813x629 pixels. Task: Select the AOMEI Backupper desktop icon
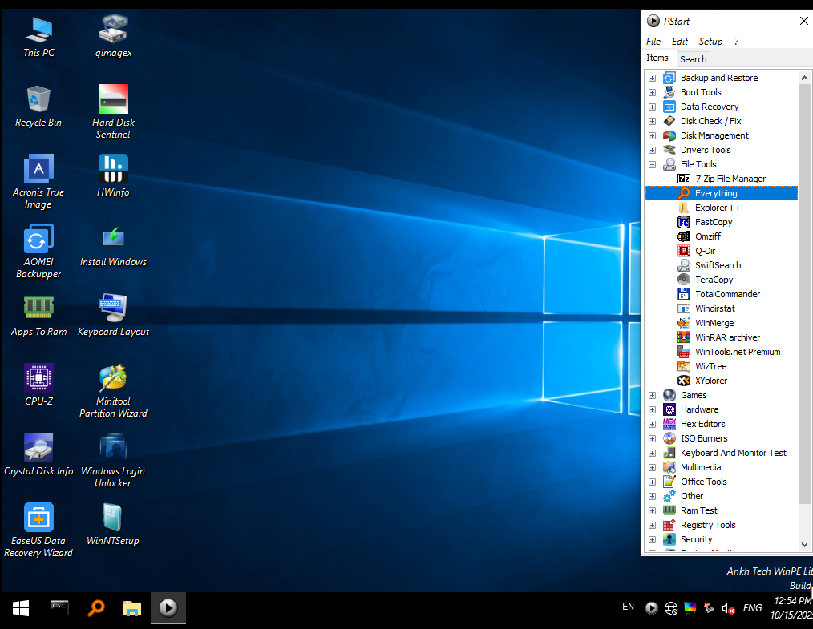[x=38, y=239]
